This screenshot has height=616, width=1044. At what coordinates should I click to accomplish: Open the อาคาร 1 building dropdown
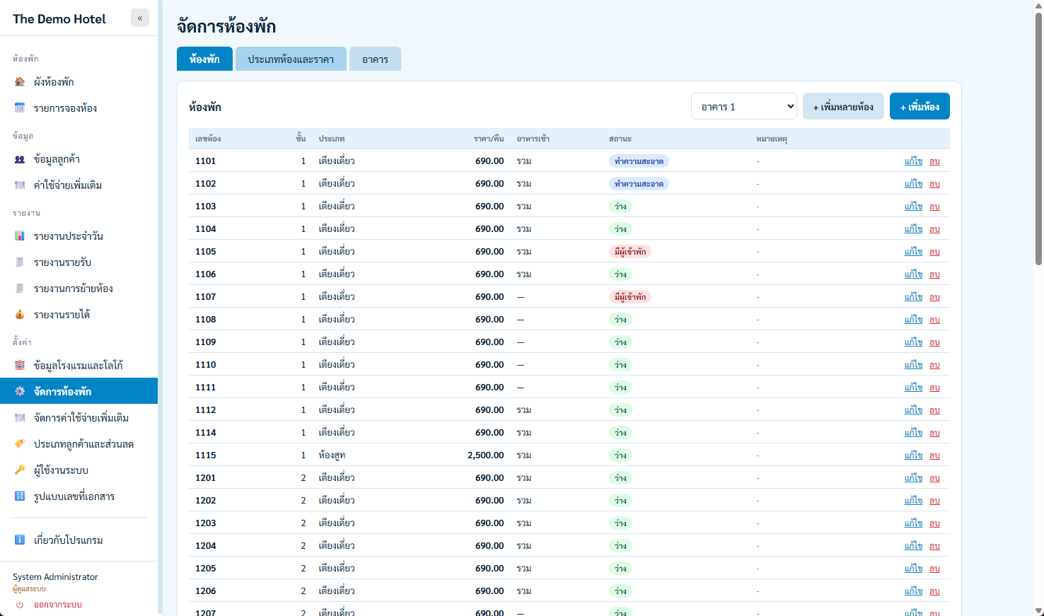tap(744, 107)
